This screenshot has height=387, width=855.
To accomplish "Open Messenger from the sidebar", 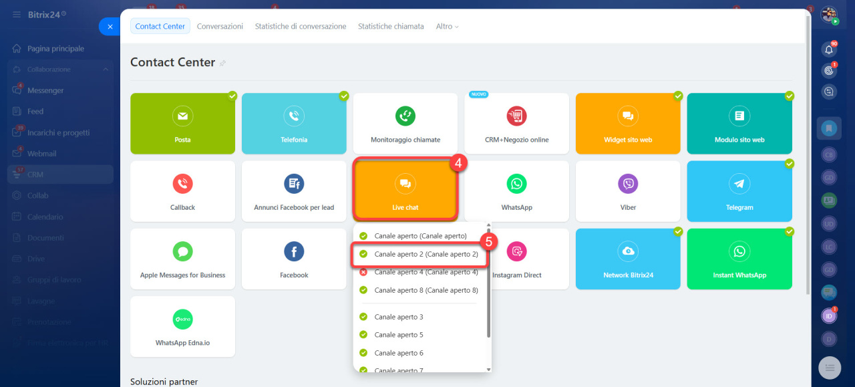I will tap(46, 90).
